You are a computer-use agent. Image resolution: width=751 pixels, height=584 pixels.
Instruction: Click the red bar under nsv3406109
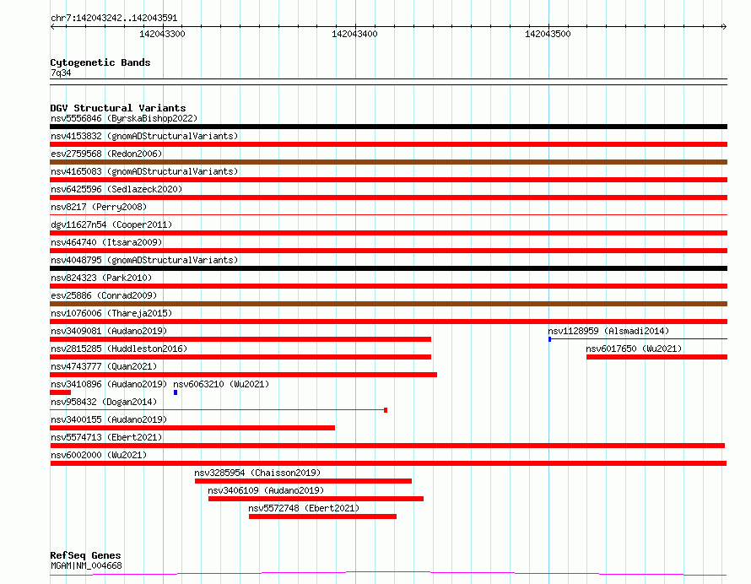point(316,500)
